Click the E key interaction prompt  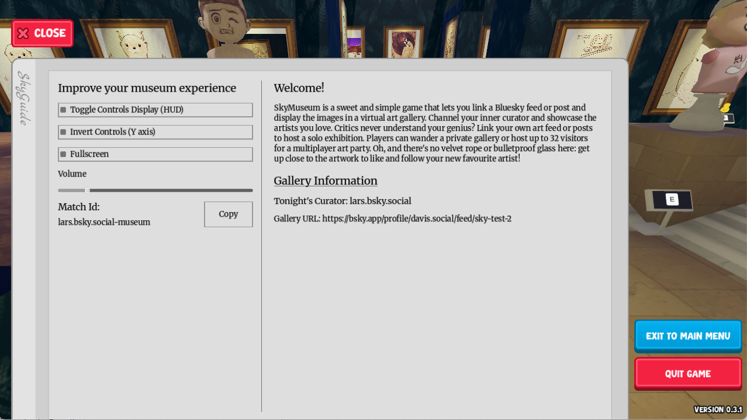click(x=672, y=200)
